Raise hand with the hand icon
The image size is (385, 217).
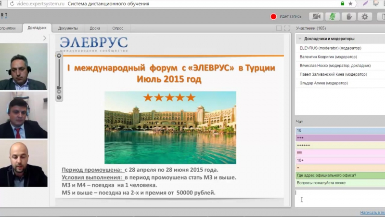(x=348, y=16)
